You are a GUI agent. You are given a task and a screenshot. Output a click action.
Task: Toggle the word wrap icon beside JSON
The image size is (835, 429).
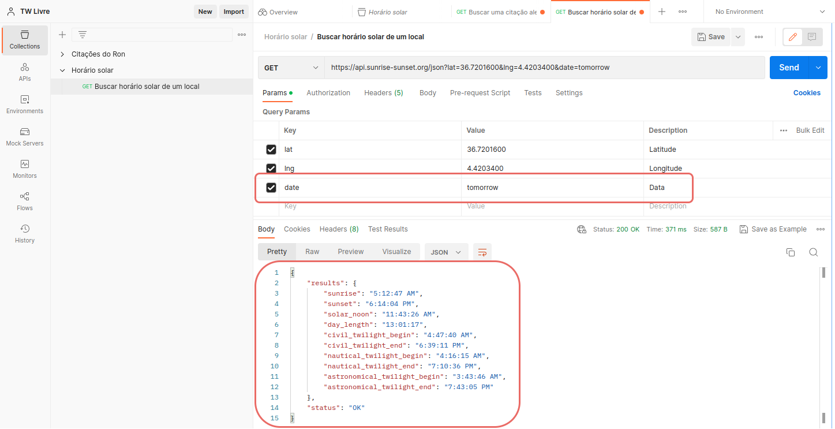pyautogui.click(x=482, y=252)
